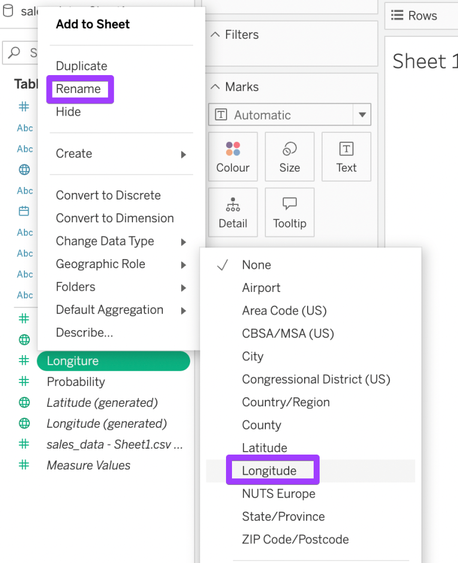This screenshot has width=458, height=563.
Task: Collapse the Filters shelf
Action: (215, 35)
